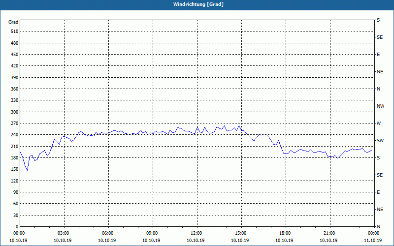Viewport: 394px width, 246px height.
Task: Click the 60 y-axis label
Action: [x=16, y=203]
